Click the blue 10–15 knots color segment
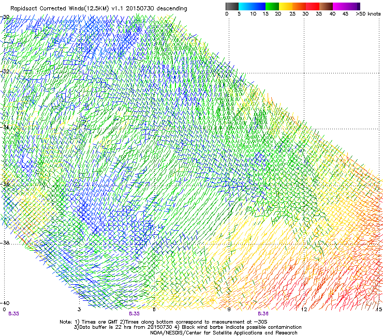Screen dimensions: 383x336 [259, 7]
